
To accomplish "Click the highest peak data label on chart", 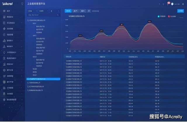I will coord(149,21).
